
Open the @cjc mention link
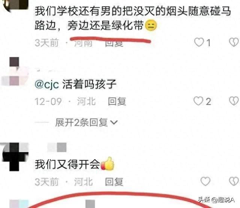(x=46, y=84)
